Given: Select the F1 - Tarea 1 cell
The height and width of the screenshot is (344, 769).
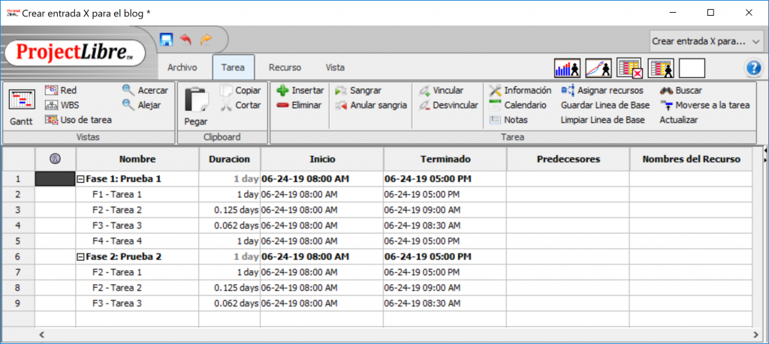Looking at the screenshot, I should (137, 194).
